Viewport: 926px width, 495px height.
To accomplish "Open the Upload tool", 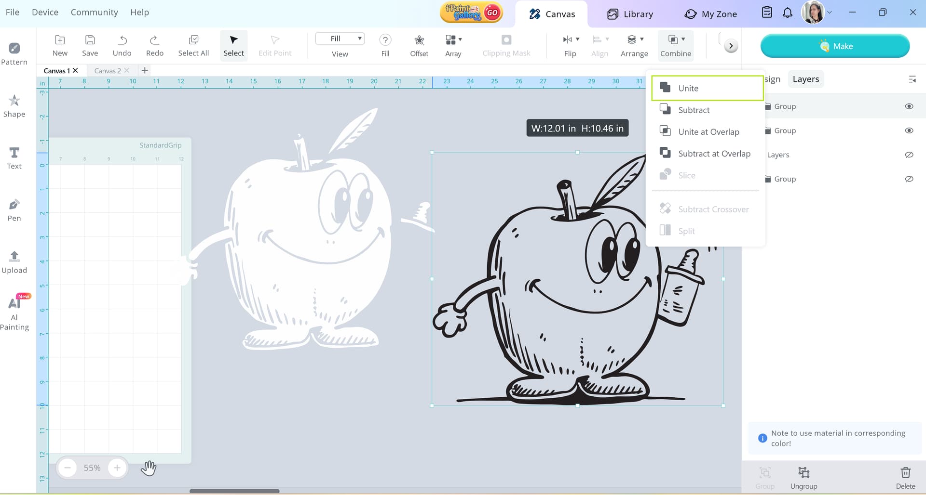I will click(x=14, y=262).
